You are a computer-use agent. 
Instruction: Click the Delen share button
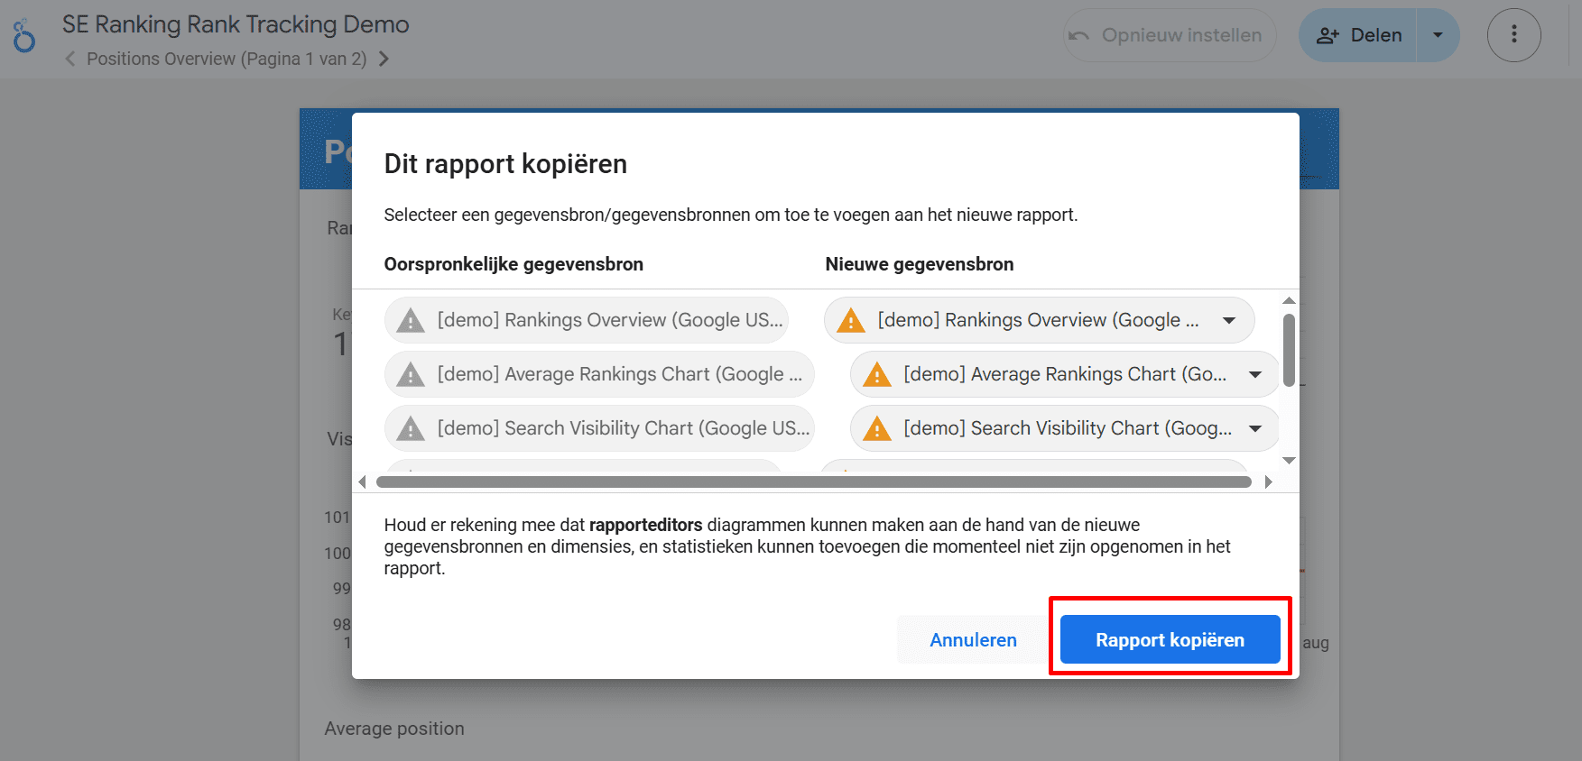pyautogui.click(x=1358, y=35)
